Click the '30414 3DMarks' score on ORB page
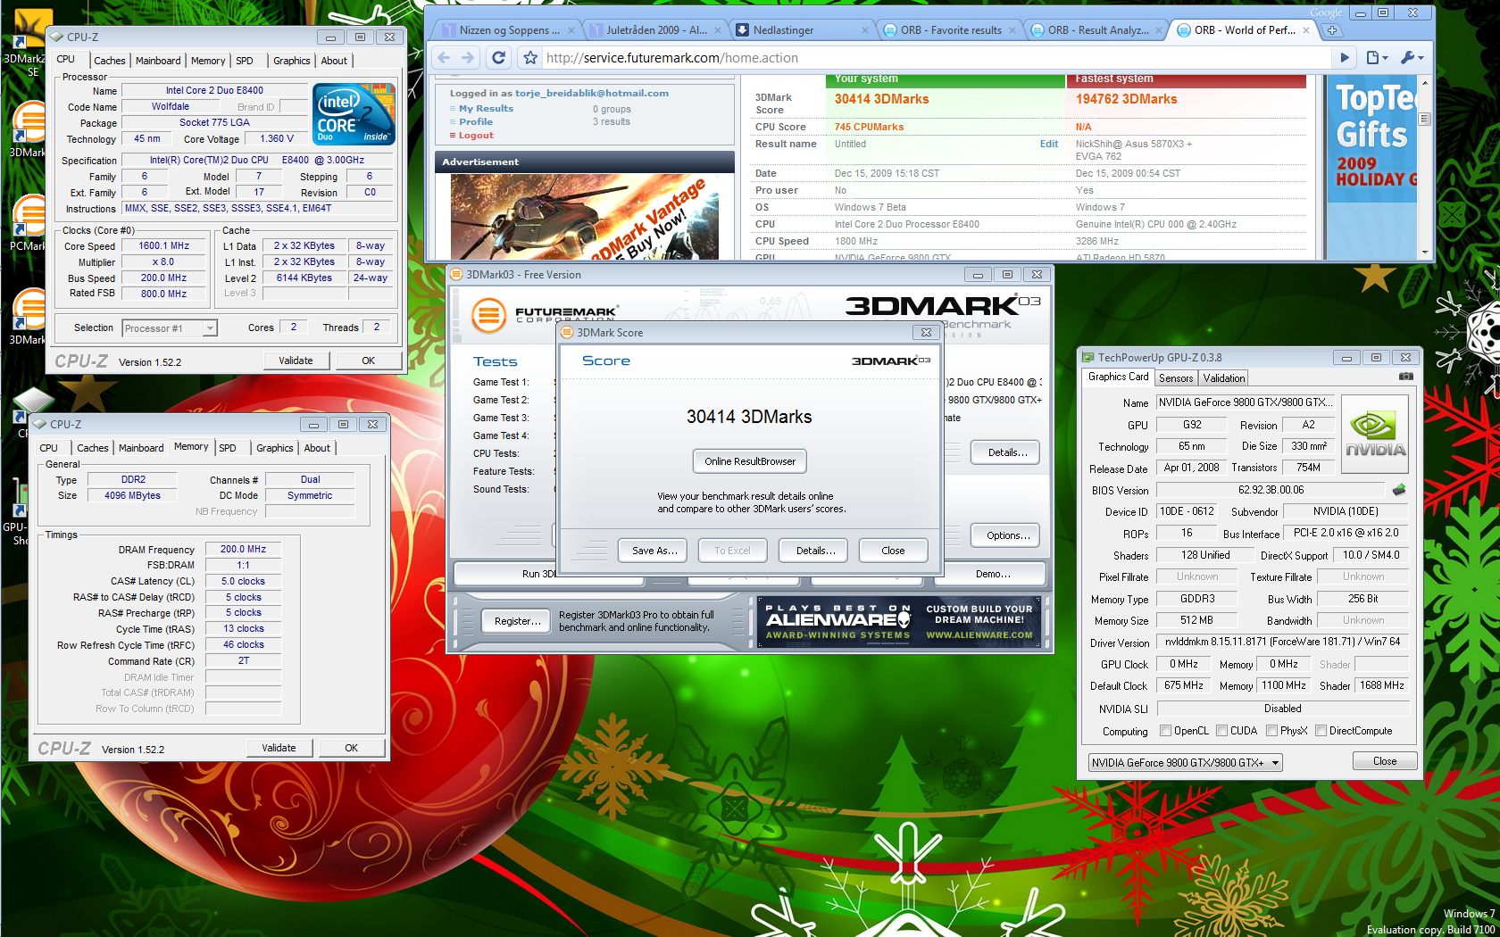This screenshot has height=937, width=1500. click(x=881, y=99)
